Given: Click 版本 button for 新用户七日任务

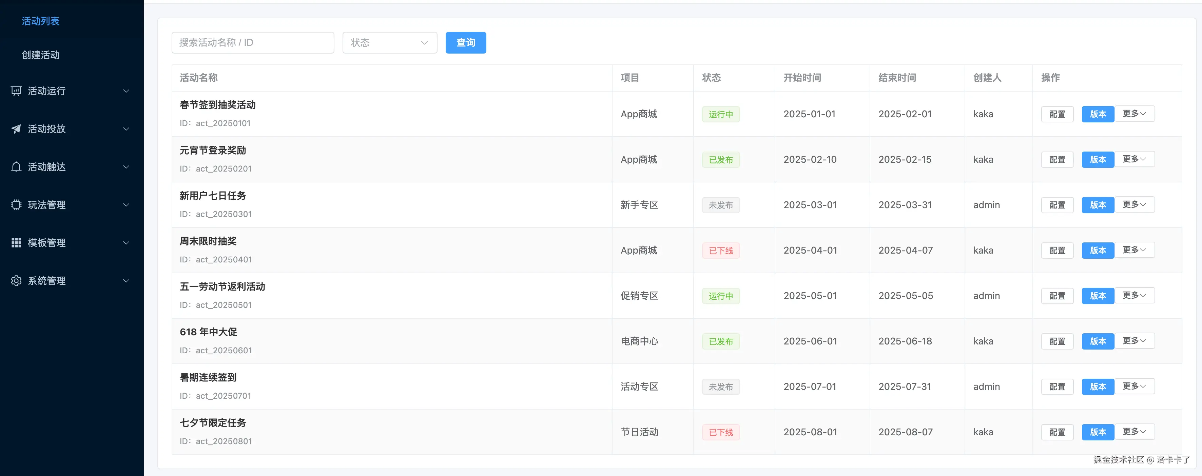Looking at the screenshot, I should pyautogui.click(x=1098, y=205).
